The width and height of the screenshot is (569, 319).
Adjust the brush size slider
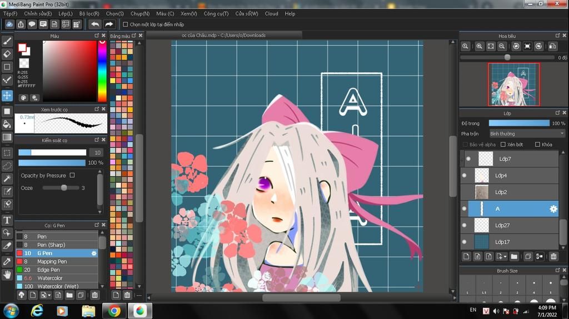point(52,153)
